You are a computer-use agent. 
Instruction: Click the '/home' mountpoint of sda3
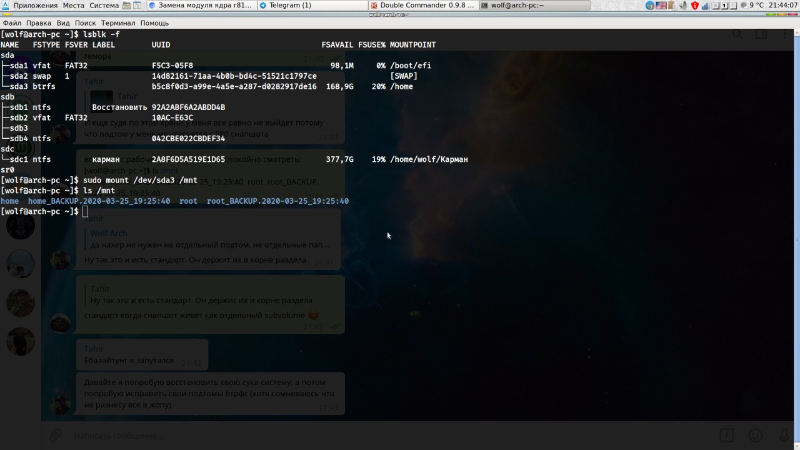click(401, 86)
